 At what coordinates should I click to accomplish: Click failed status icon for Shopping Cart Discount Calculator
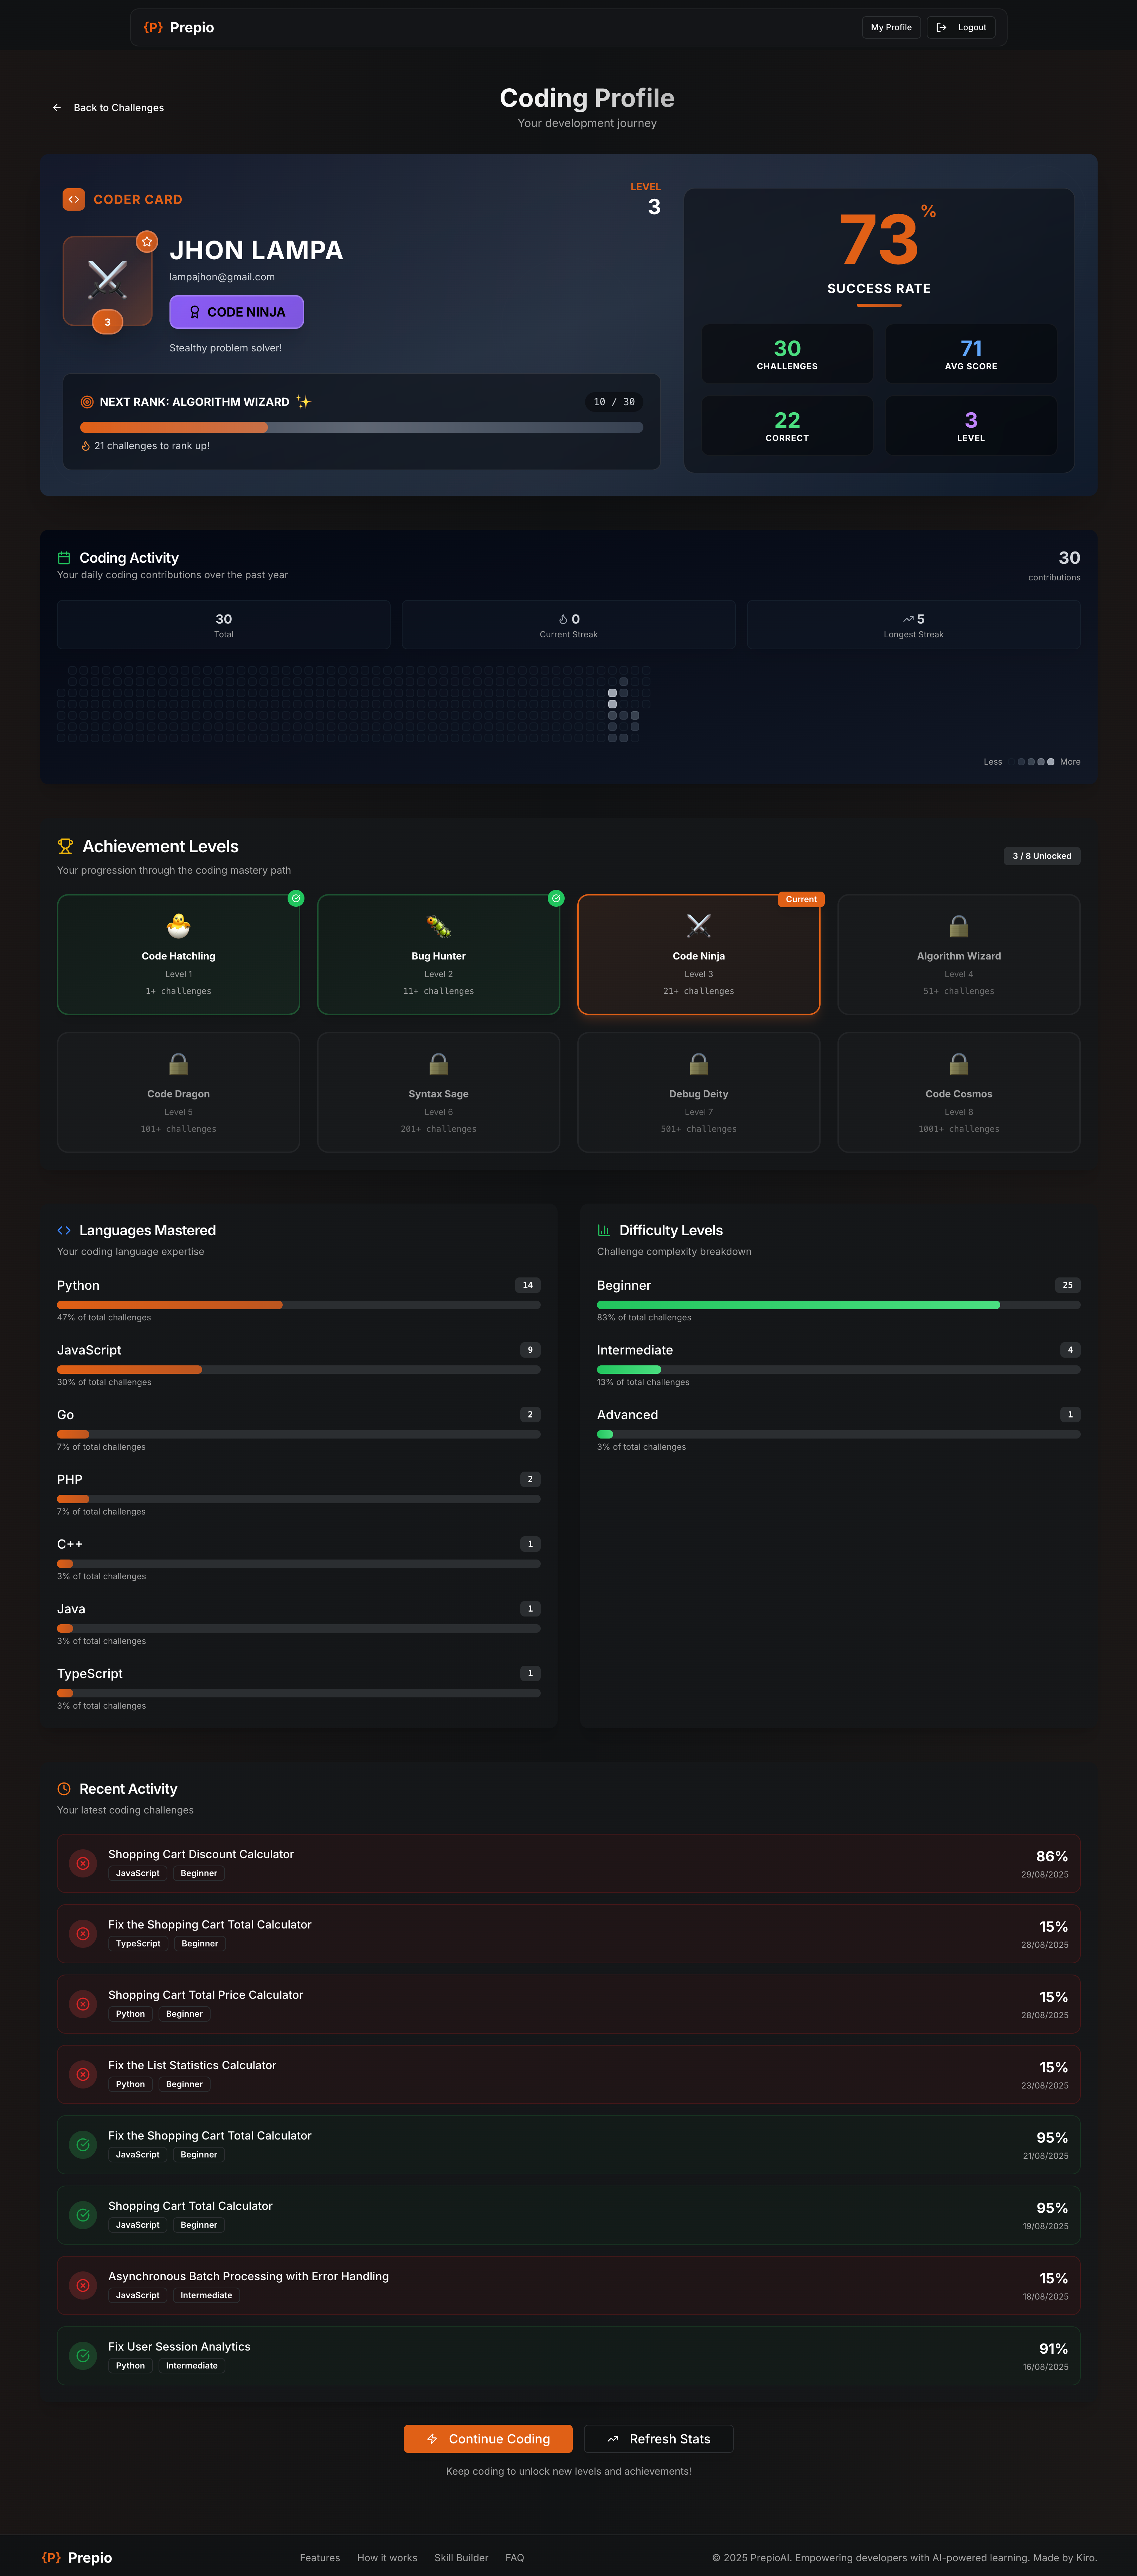pos(83,1863)
